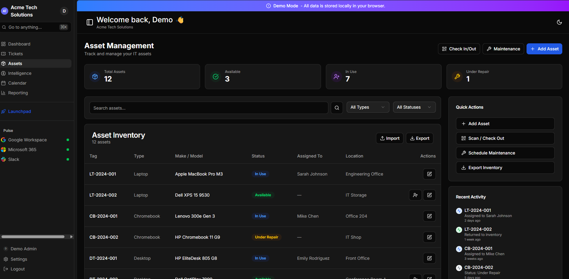Edit asset DT-2024-001
The height and width of the screenshot is (279, 569).
click(429, 258)
